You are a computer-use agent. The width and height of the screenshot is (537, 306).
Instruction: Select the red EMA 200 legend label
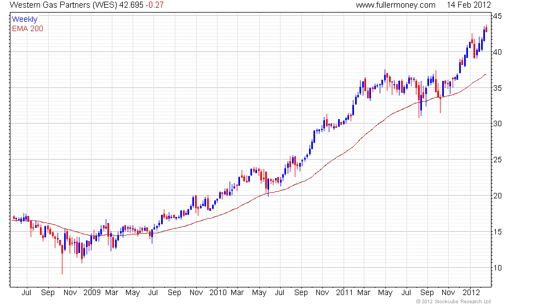[27, 28]
